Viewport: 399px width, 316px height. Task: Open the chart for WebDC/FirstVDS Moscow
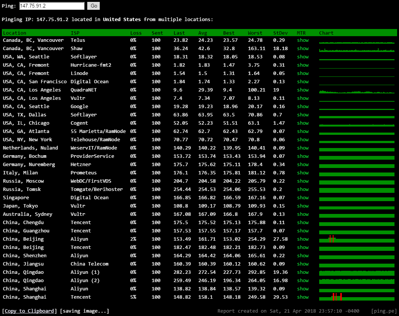(x=356, y=181)
